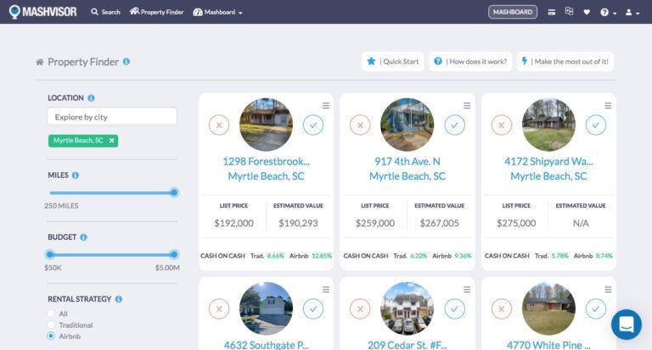Open the help question mark dropdown
Viewport: 652px width, 350px height.
(x=608, y=12)
